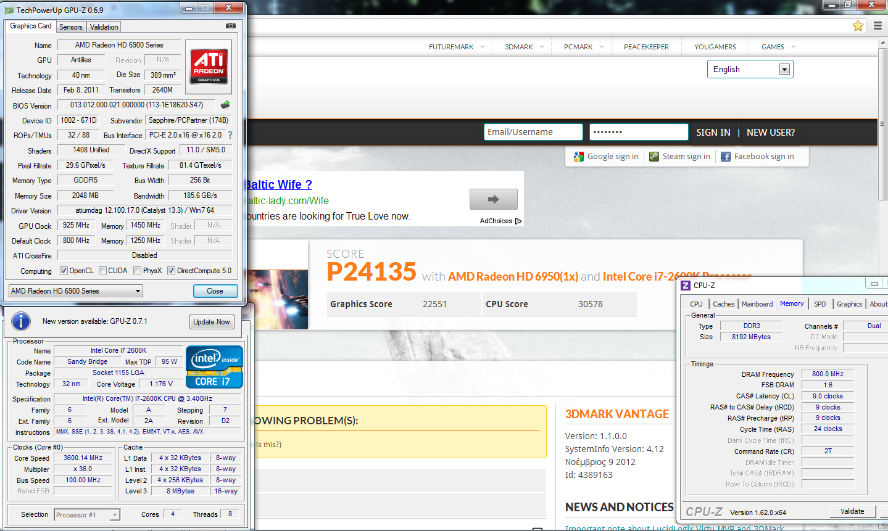Click the Email/Username input field

coord(534,132)
